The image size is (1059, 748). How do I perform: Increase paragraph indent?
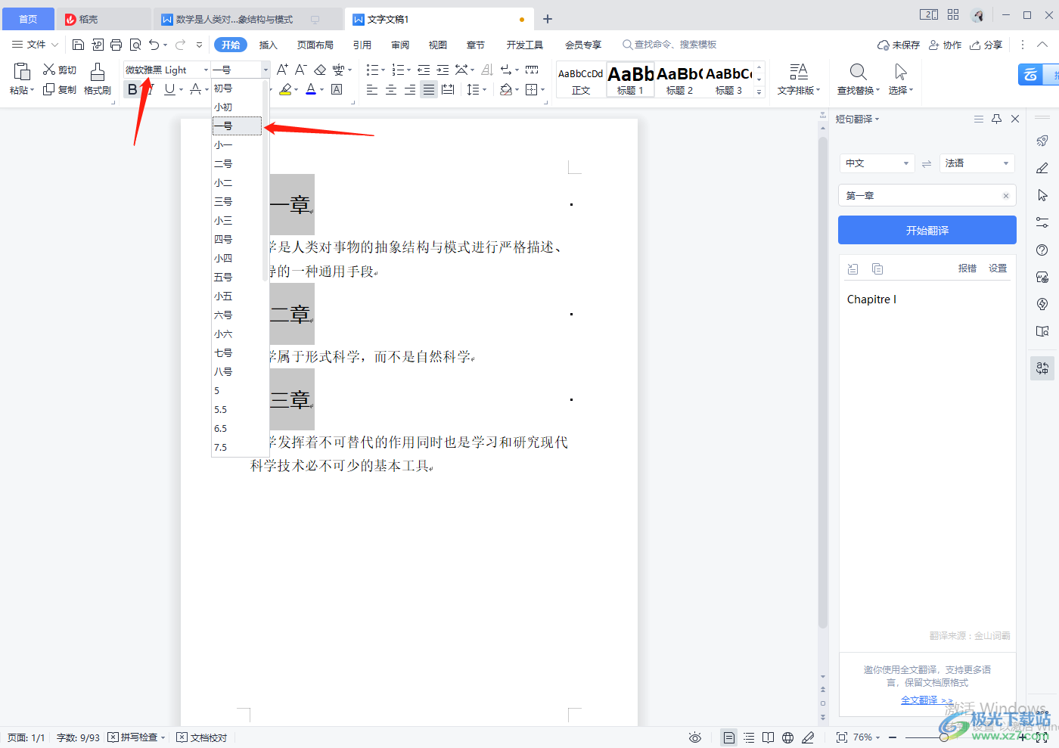tap(443, 70)
